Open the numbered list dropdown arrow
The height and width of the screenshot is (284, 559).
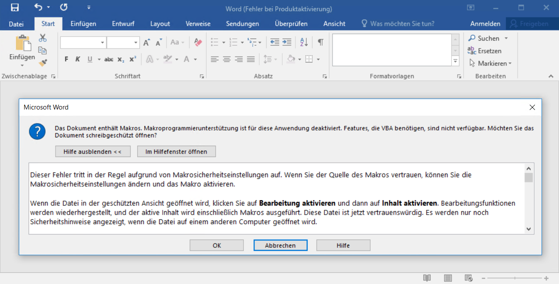point(242,42)
